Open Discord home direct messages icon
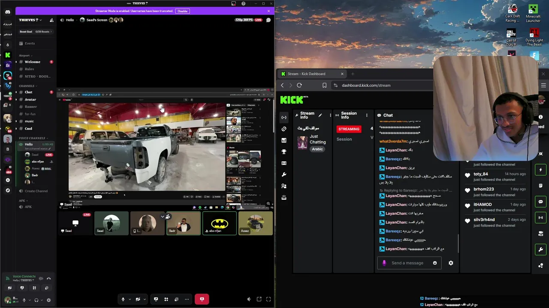The width and height of the screenshot is (549, 308). 8,12
